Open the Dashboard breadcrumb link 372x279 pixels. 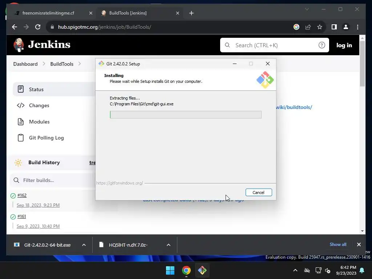(x=25, y=64)
